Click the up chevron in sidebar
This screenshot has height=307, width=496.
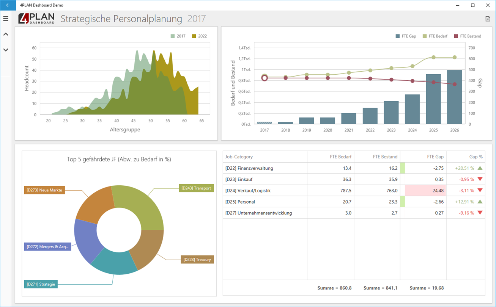tap(6, 34)
